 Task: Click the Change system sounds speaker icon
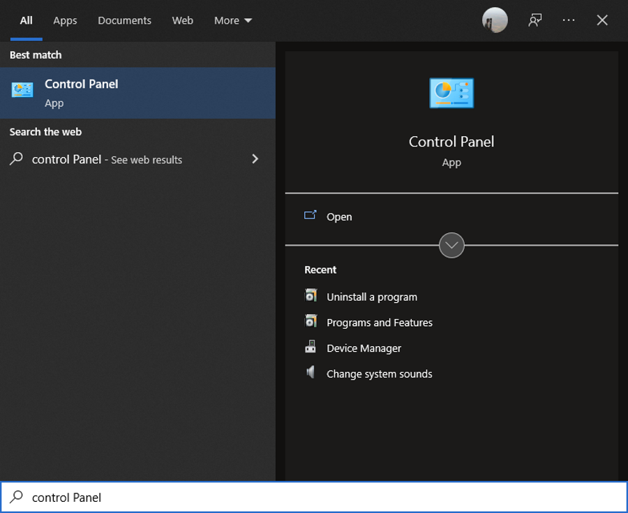311,373
